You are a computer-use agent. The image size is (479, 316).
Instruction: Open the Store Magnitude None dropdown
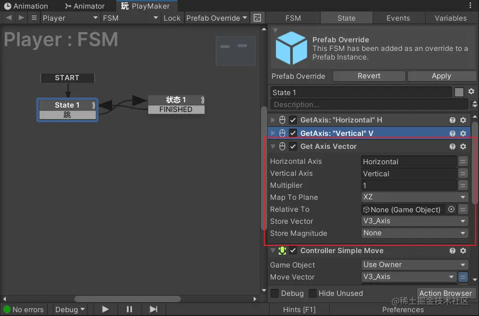point(414,233)
